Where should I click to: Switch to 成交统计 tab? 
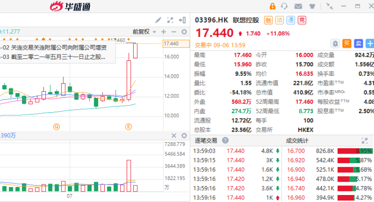[297, 141]
